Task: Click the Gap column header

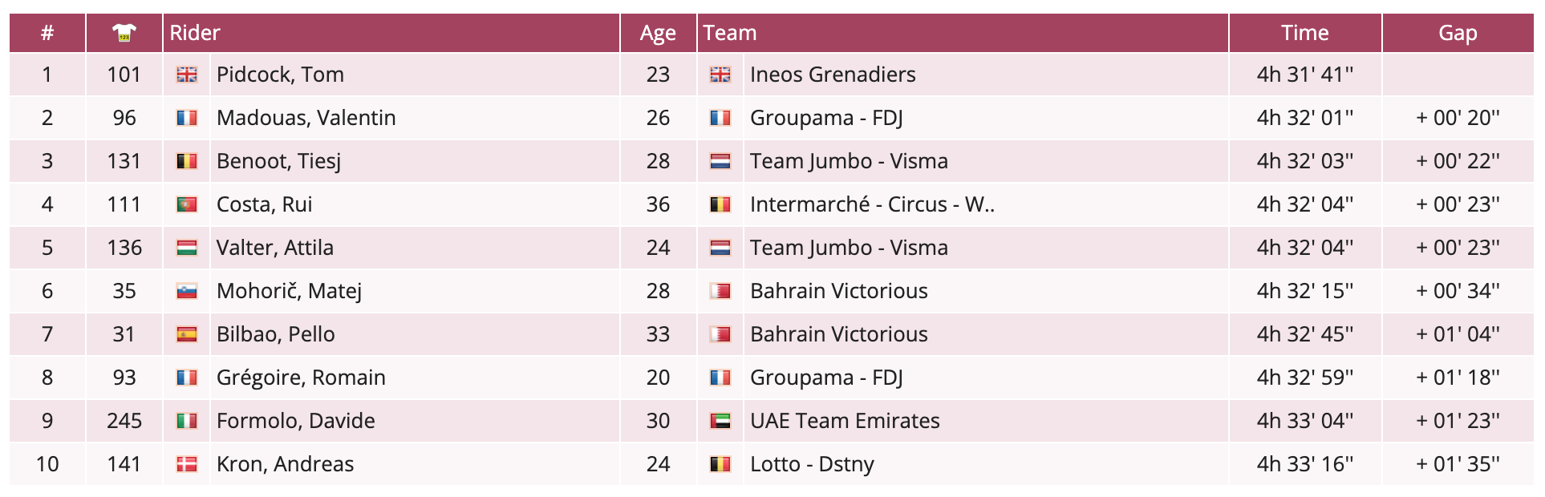Action: (1458, 33)
